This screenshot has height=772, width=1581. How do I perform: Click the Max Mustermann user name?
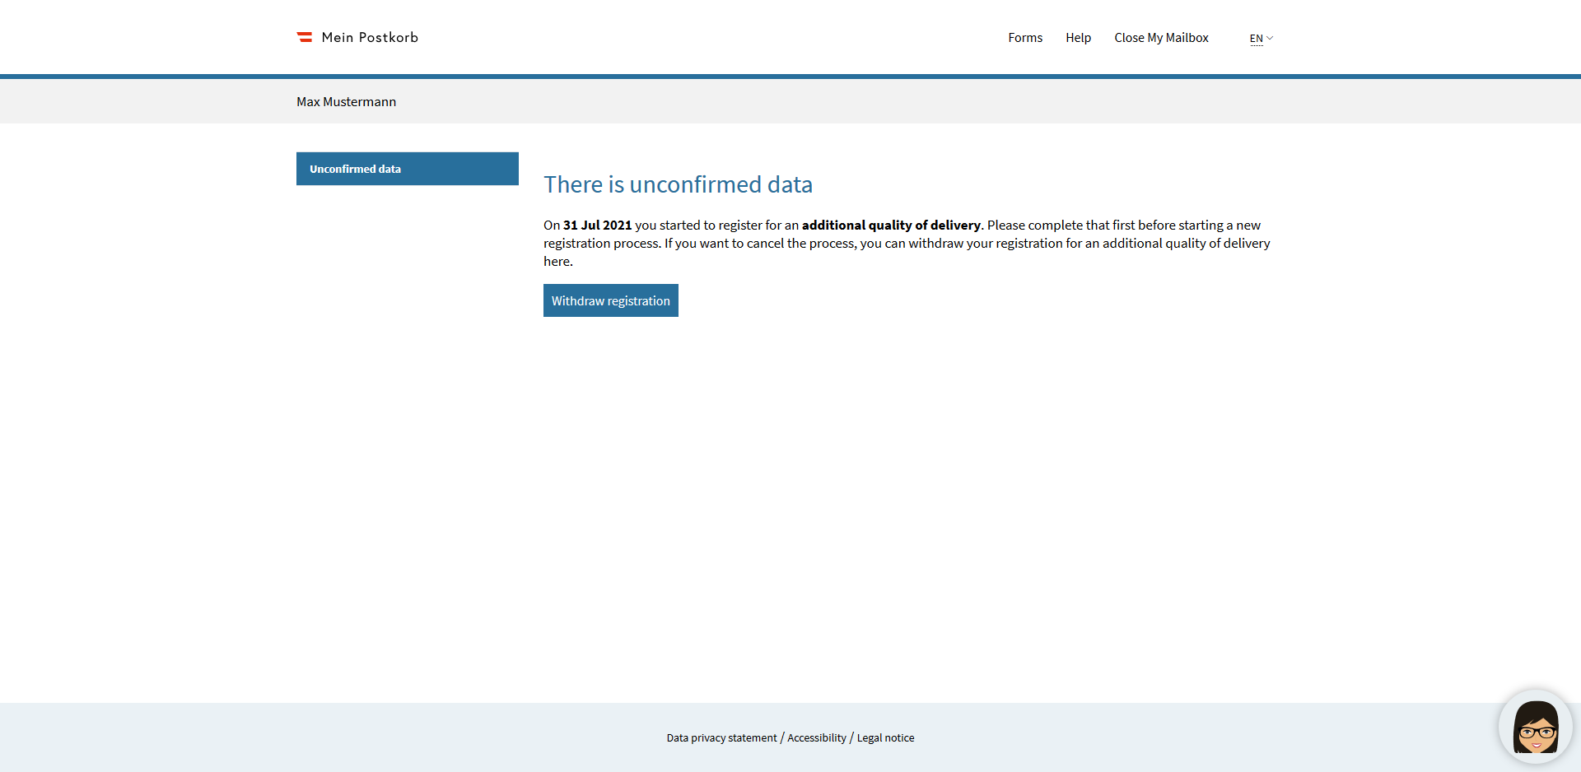click(347, 102)
